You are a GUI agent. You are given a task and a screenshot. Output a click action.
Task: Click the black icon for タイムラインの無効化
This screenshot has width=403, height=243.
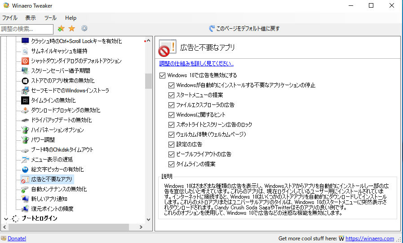point(25,100)
